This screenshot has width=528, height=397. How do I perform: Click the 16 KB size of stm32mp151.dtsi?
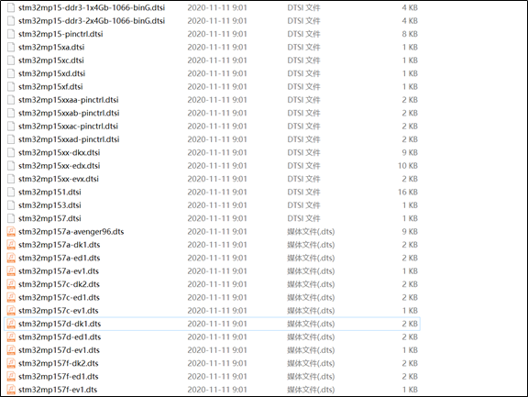point(407,192)
